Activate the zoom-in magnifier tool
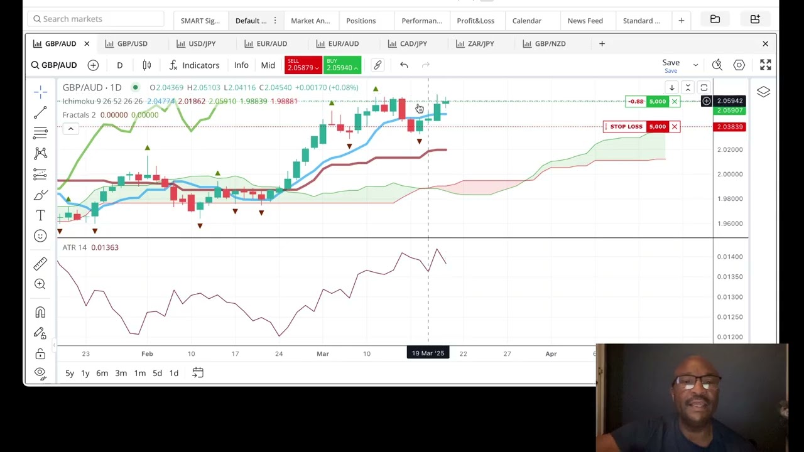 40,284
